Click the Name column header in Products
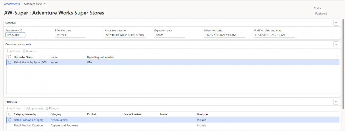 [164, 114]
